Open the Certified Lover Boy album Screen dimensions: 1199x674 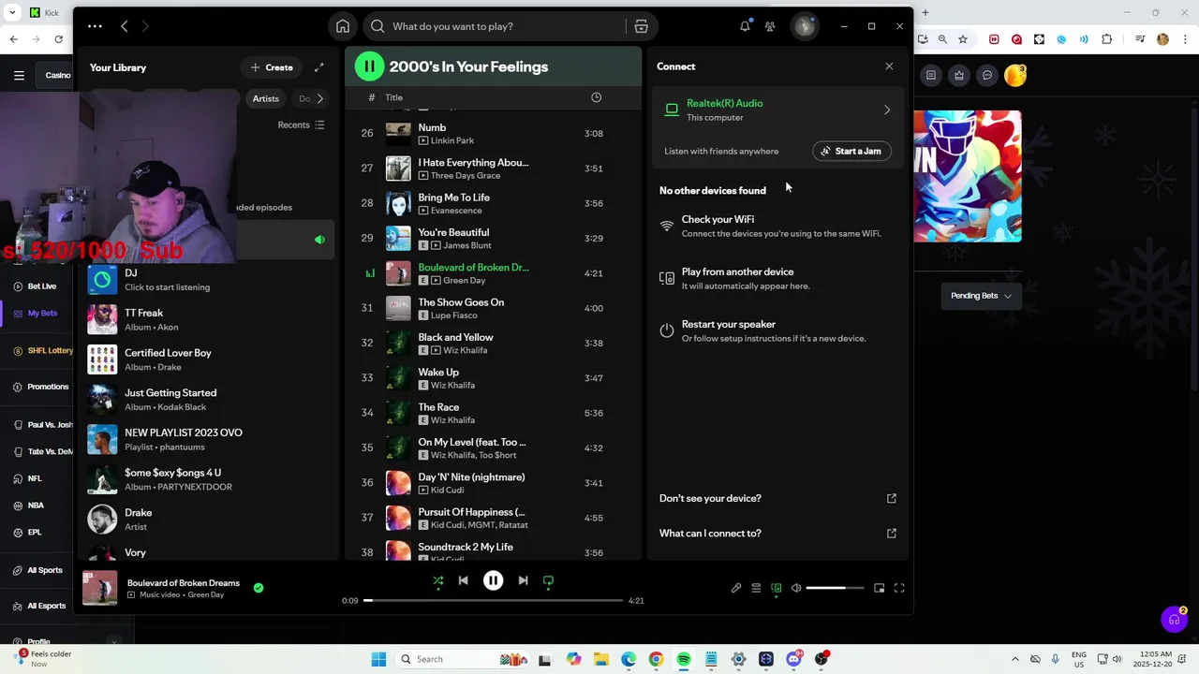(x=208, y=359)
